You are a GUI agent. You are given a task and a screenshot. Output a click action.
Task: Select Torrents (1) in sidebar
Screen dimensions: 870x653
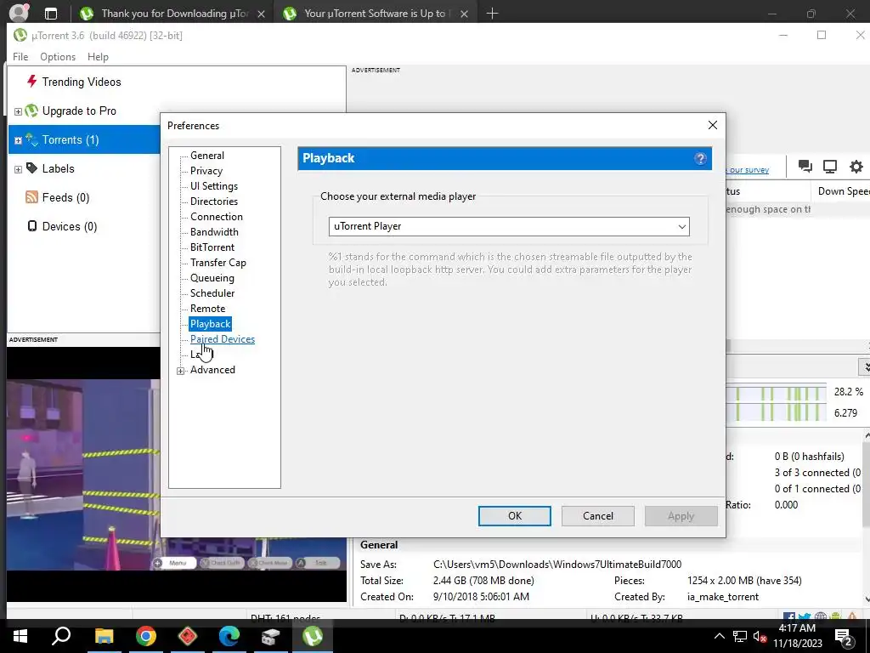pyautogui.click(x=84, y=140)
